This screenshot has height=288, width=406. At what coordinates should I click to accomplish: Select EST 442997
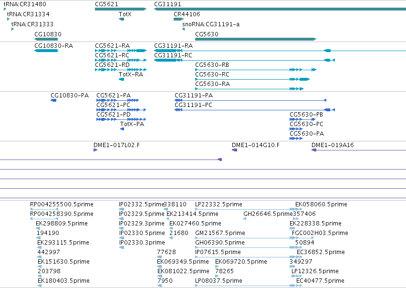tap(39, 257)
